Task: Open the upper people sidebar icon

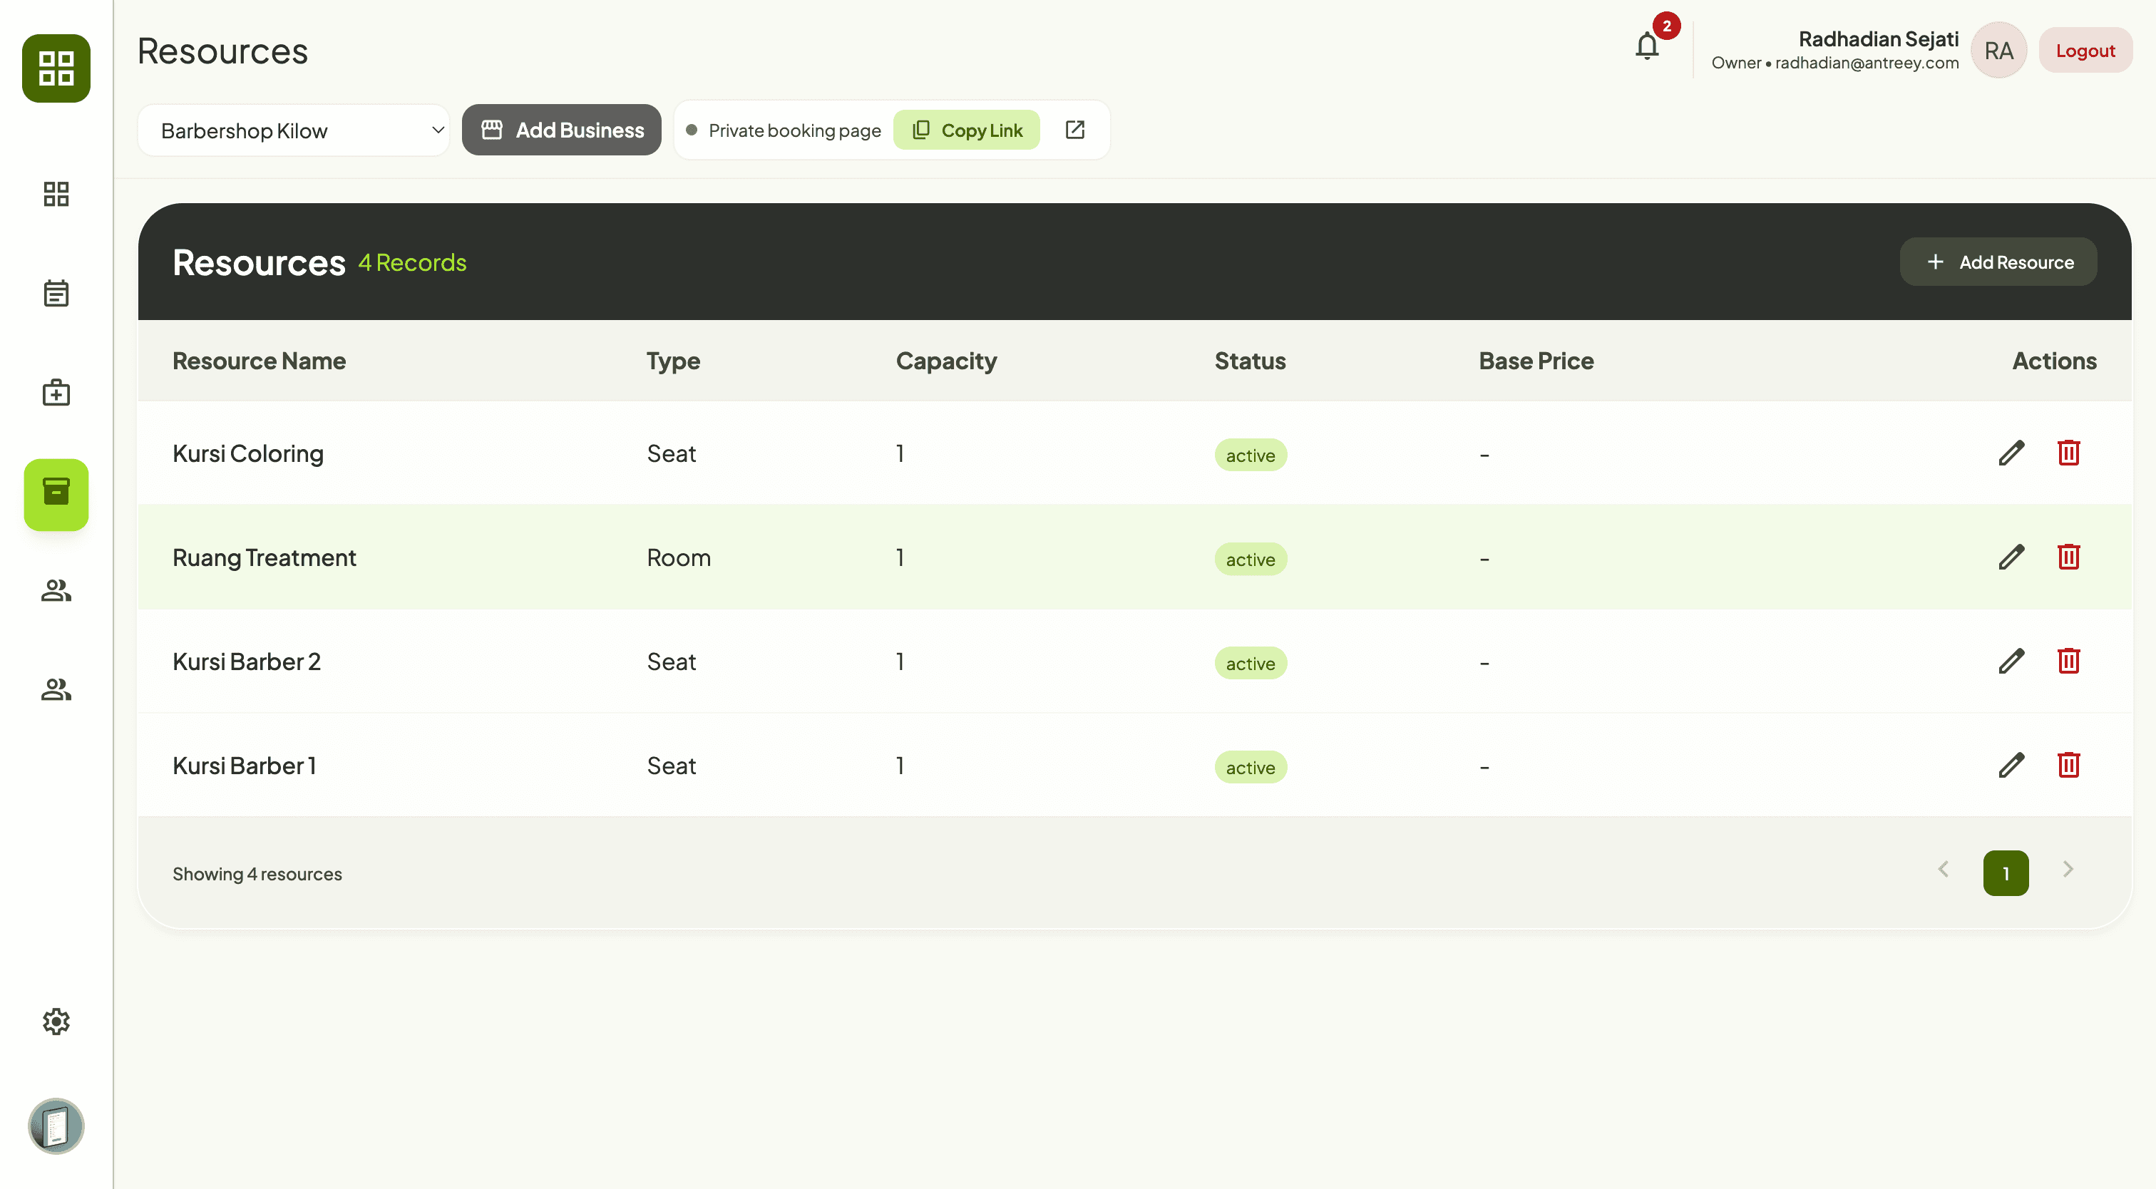Action: [x=56, y=591]
